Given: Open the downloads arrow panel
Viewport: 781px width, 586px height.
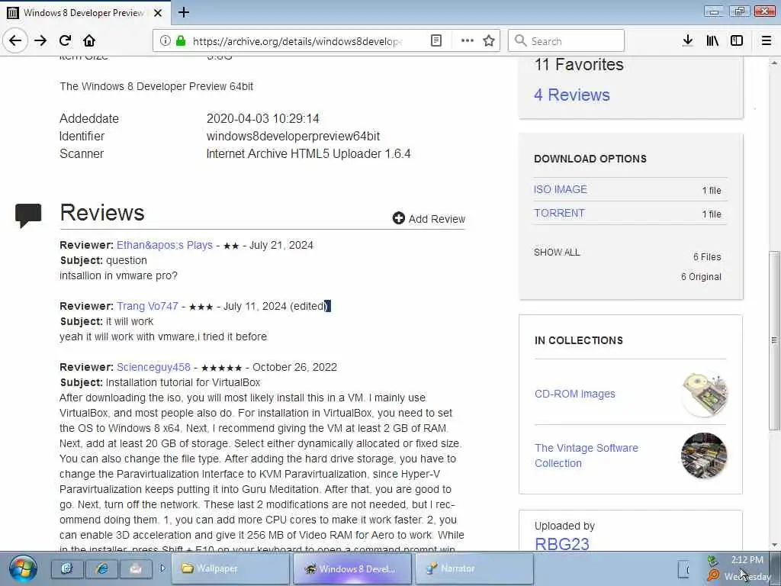Looking at the screenshot, I should click(687, 40).
